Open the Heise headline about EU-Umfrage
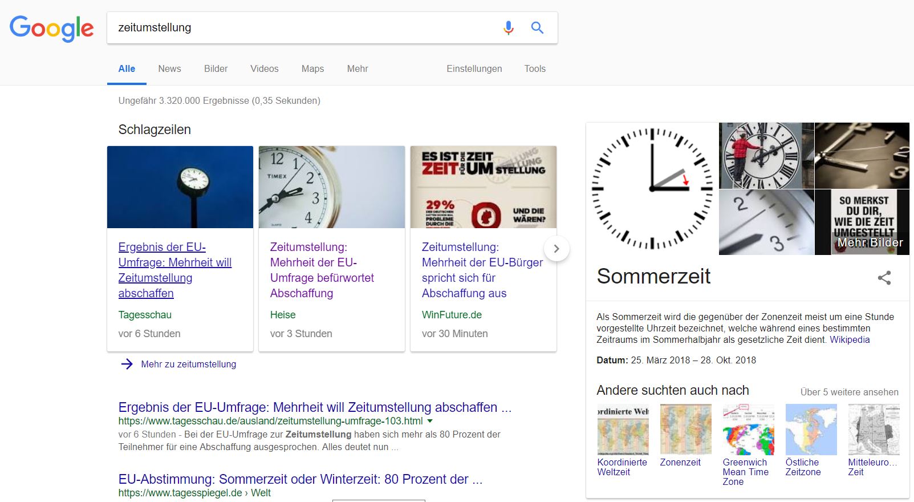The height and width of the screenshot is (502, 914). pyautogui.click(x=322, y=270)
